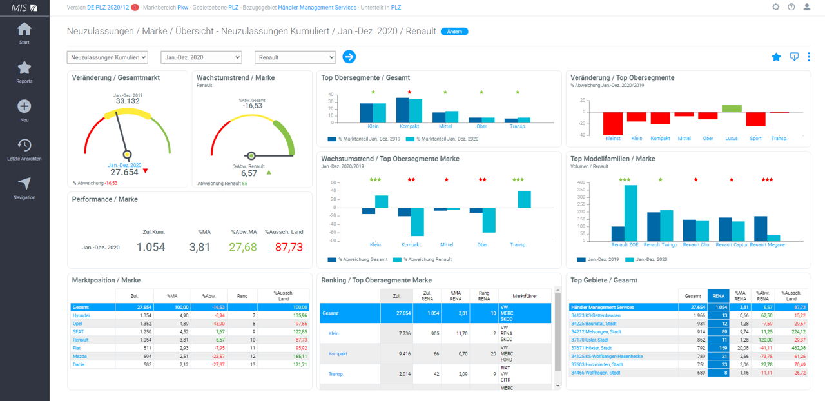
Task: Click the export download icon
Action: click(794, 57)
